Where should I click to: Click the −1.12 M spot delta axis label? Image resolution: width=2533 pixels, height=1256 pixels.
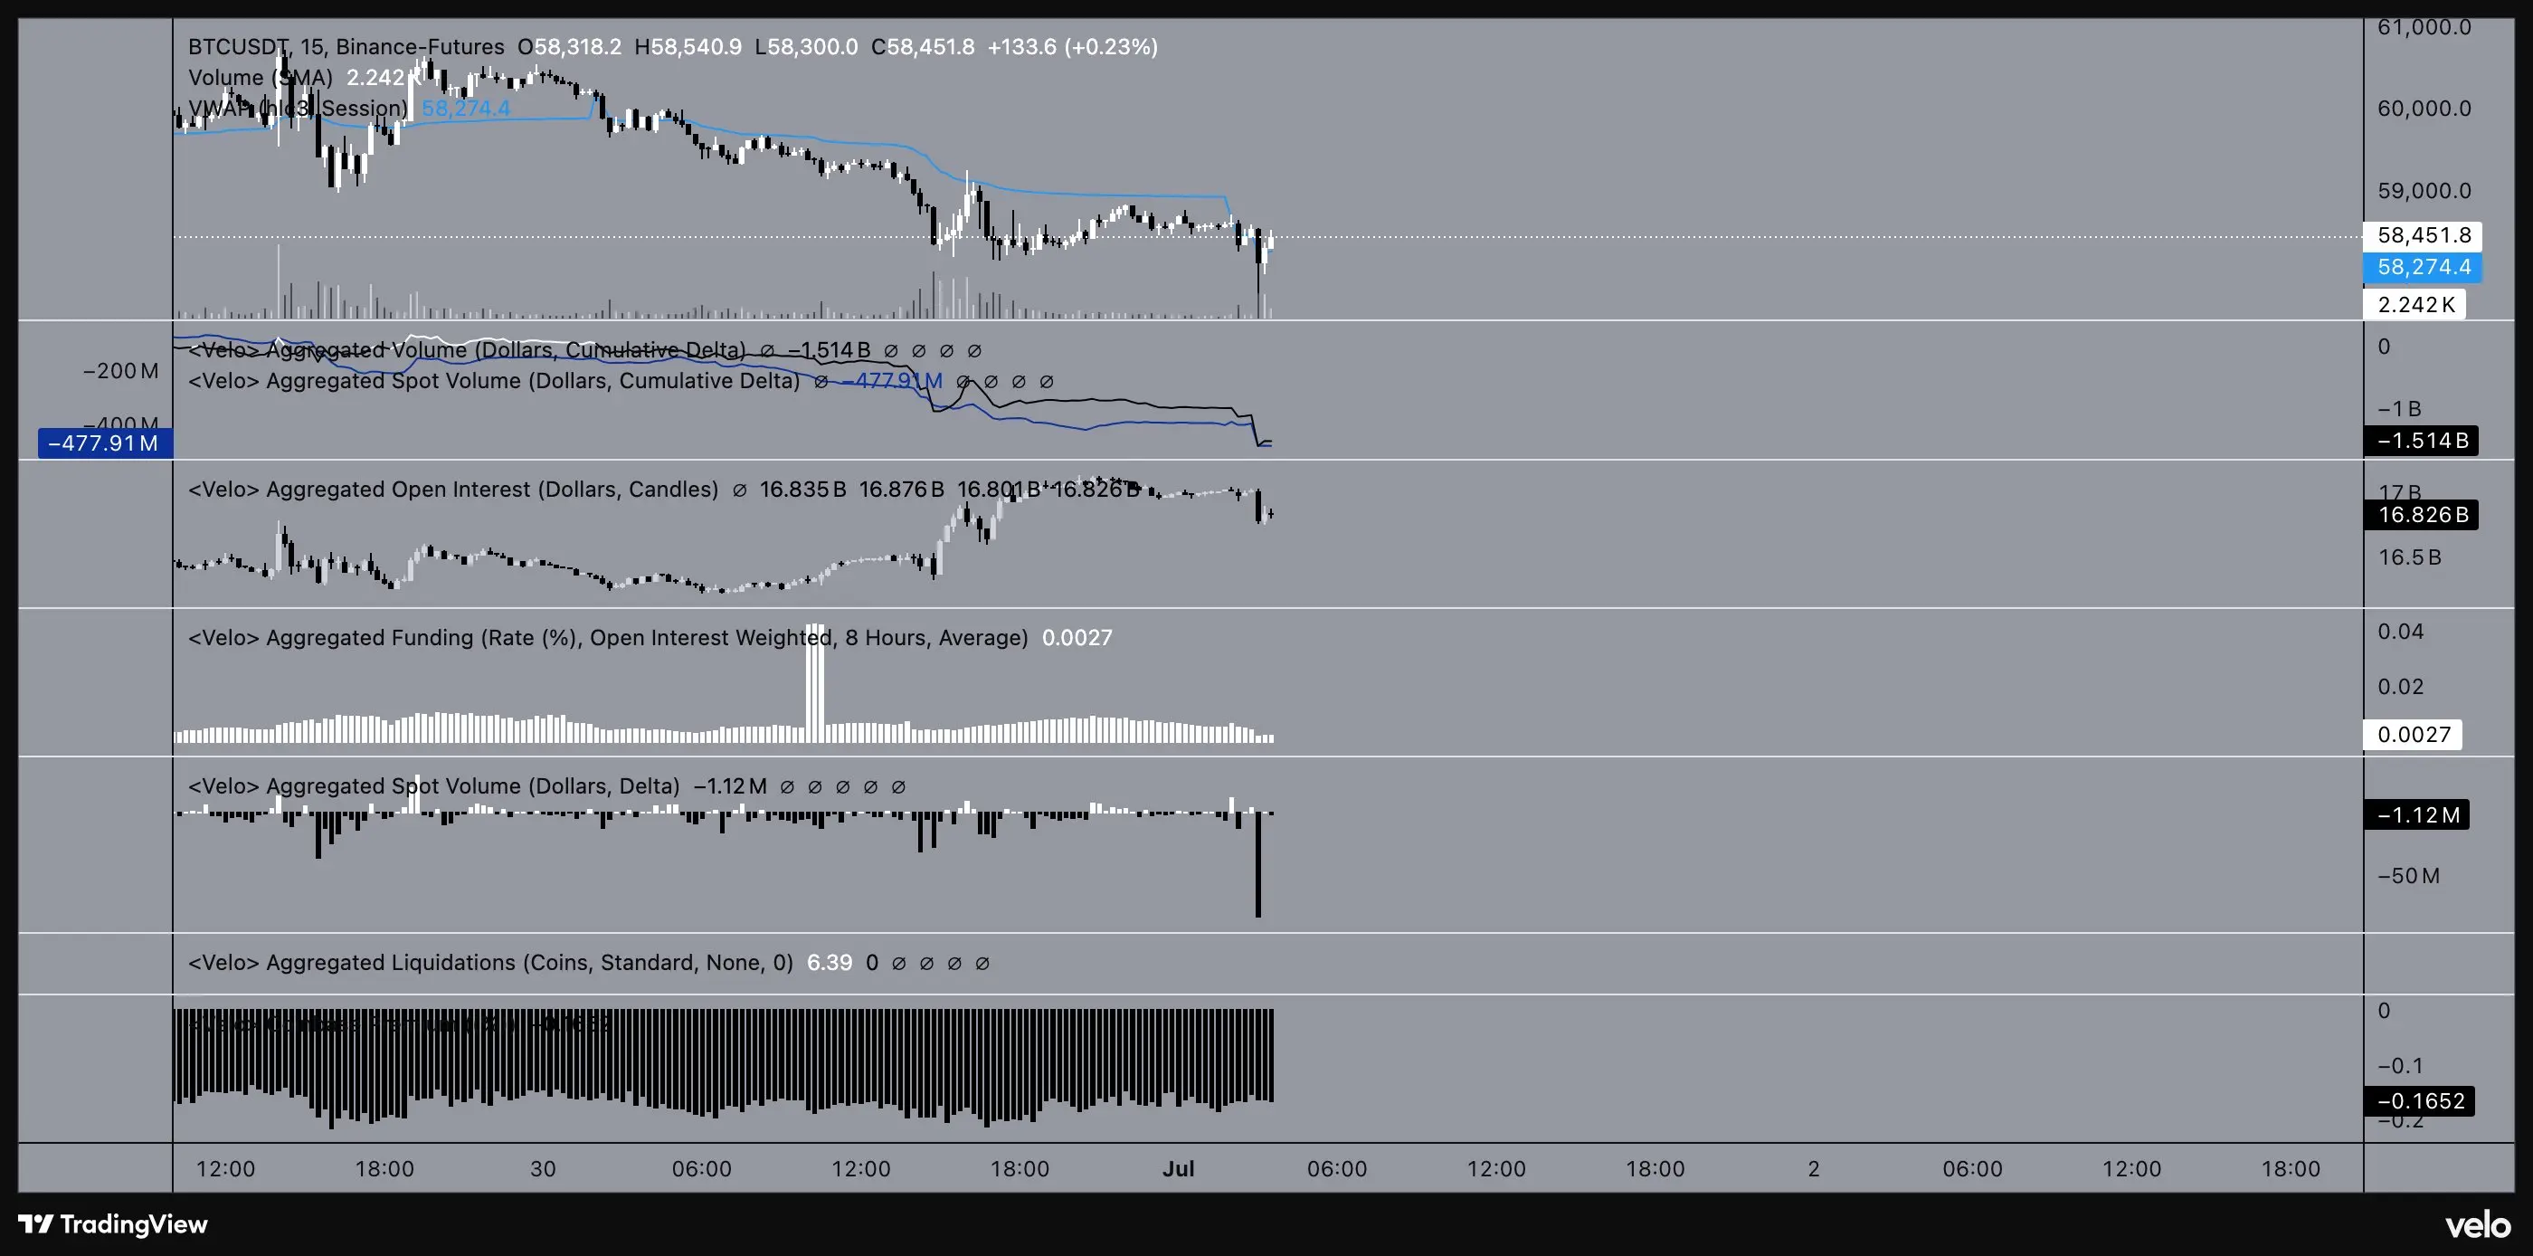click(x=2417, y=815)
